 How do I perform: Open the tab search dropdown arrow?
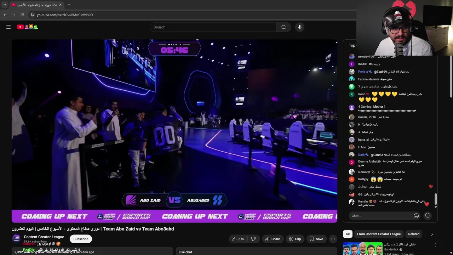pyautogui.click(x=5, y=5)
